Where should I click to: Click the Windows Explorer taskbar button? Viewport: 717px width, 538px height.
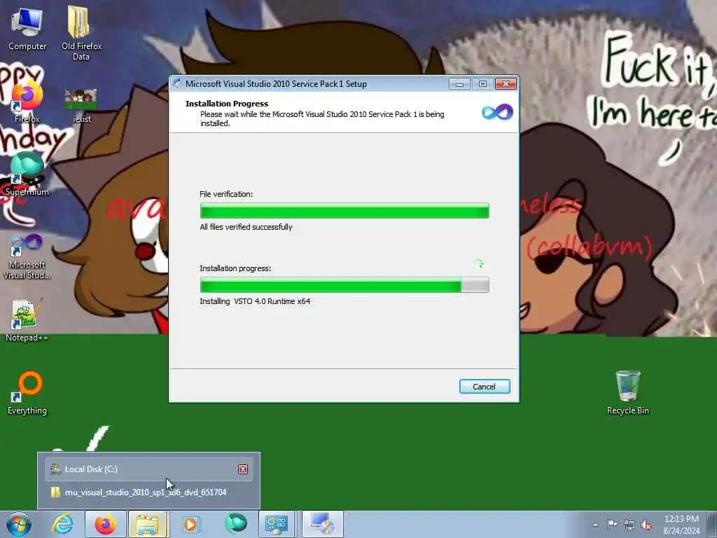pos(148,524)
